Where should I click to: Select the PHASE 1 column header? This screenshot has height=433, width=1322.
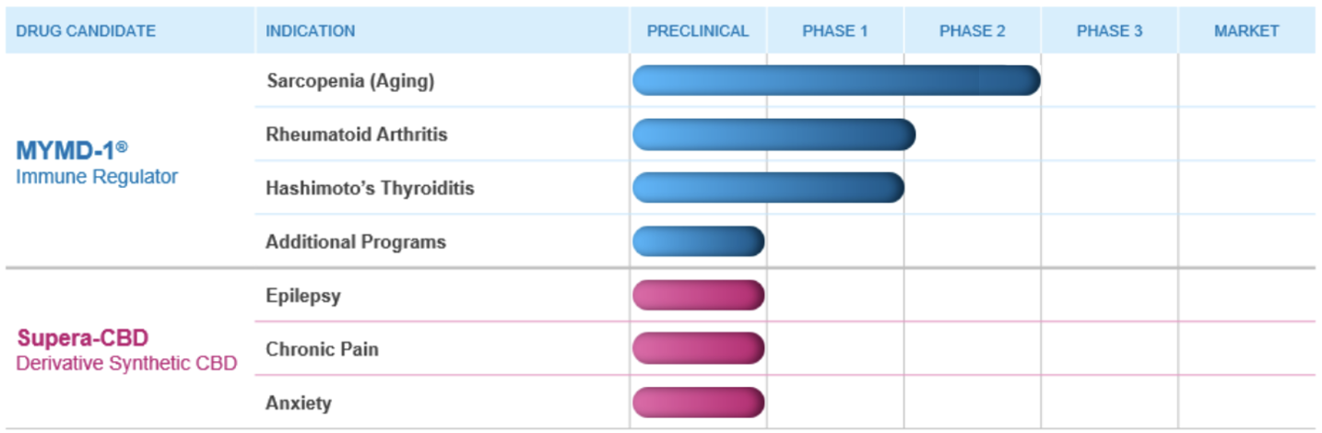coord(835,30)
